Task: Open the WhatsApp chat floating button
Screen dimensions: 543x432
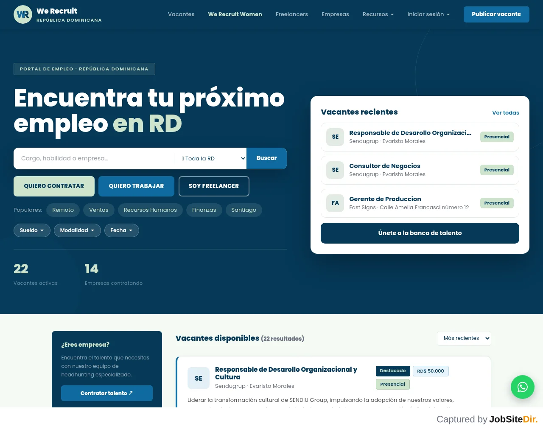Action: click(x=523, y=387)
